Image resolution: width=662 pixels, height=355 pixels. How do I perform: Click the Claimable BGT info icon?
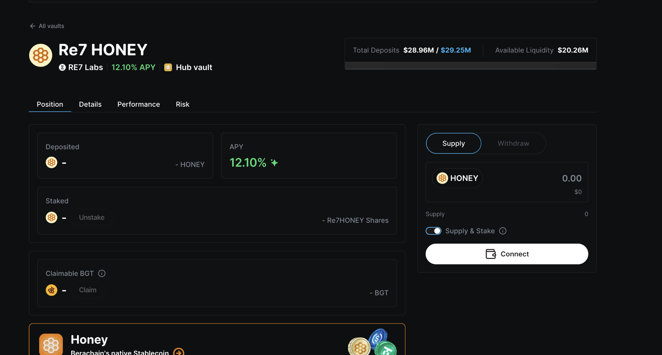[x=102, y=273]
